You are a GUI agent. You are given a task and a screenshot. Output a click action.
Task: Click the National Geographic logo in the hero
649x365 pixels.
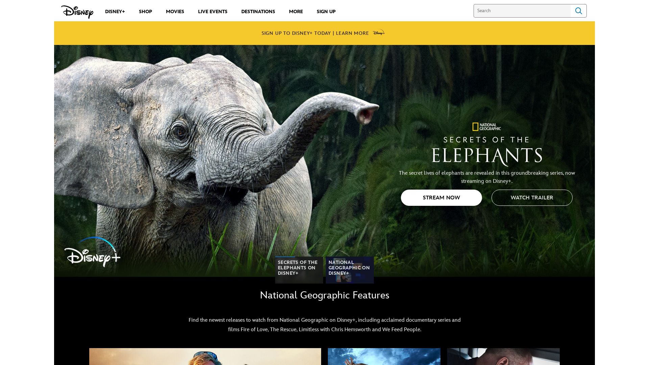click(487, 127)
